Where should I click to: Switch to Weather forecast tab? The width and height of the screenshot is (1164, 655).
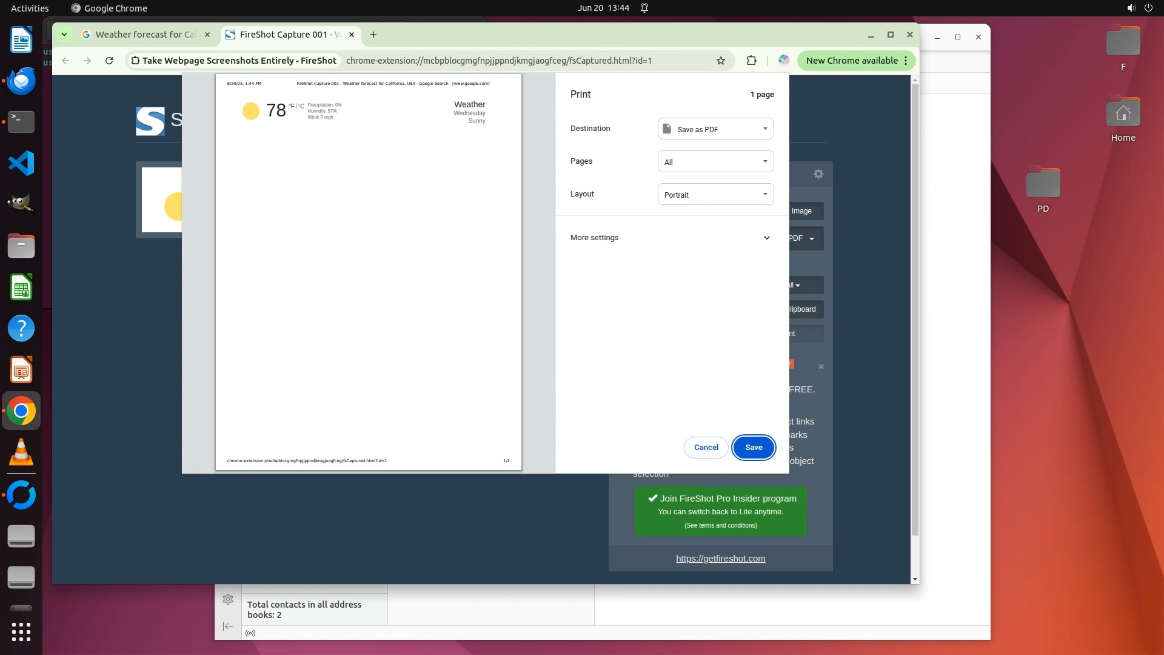(x=145, y=35)
